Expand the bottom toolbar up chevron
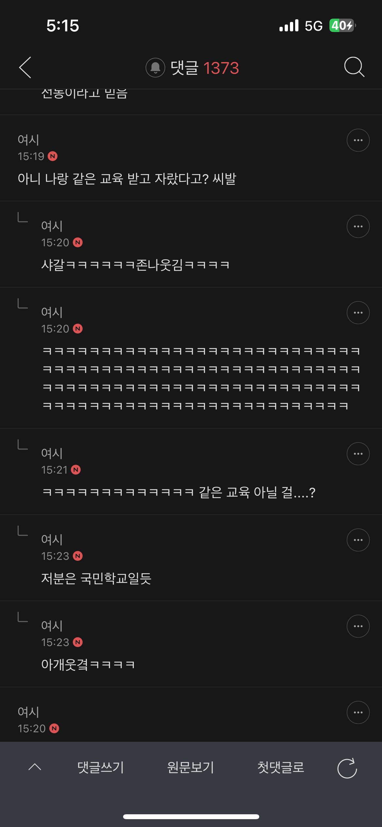382x827 pixels. tap(35, 767)
